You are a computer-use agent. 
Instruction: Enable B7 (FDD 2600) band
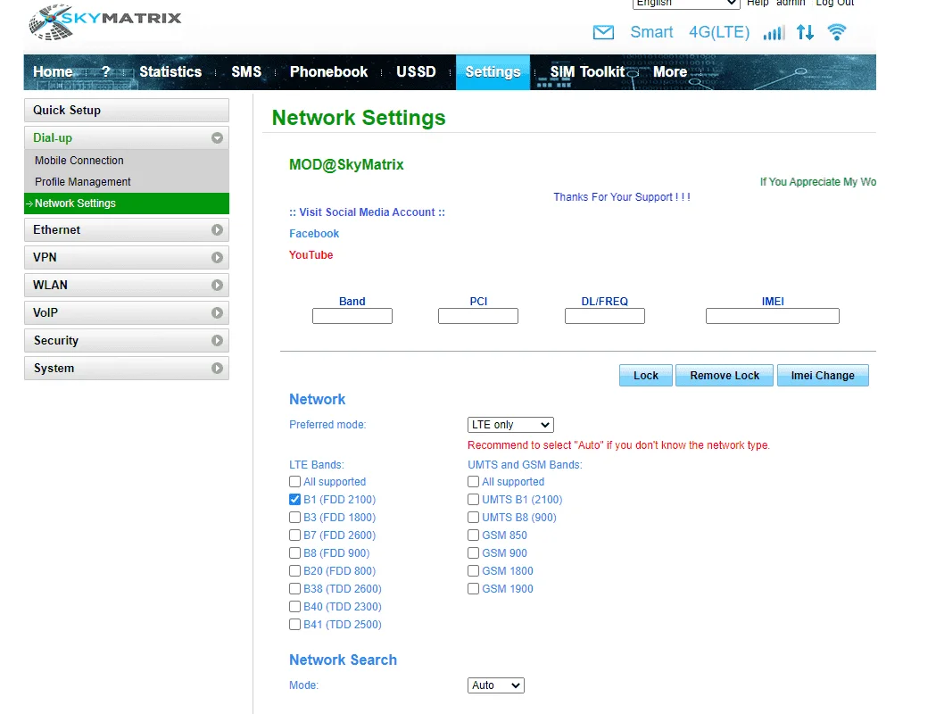click(294, 535)
